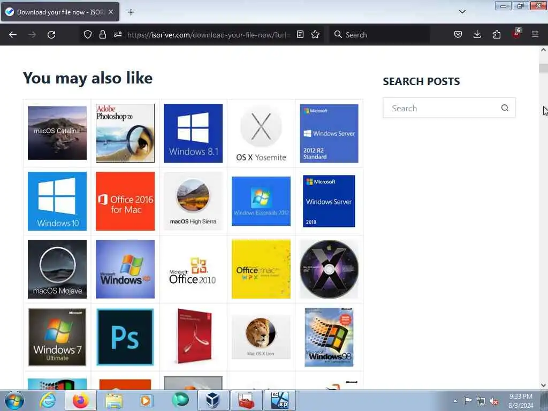Viewport: 548px width, 411px height.
Task: Reload the current page
Action: [51, 35]
